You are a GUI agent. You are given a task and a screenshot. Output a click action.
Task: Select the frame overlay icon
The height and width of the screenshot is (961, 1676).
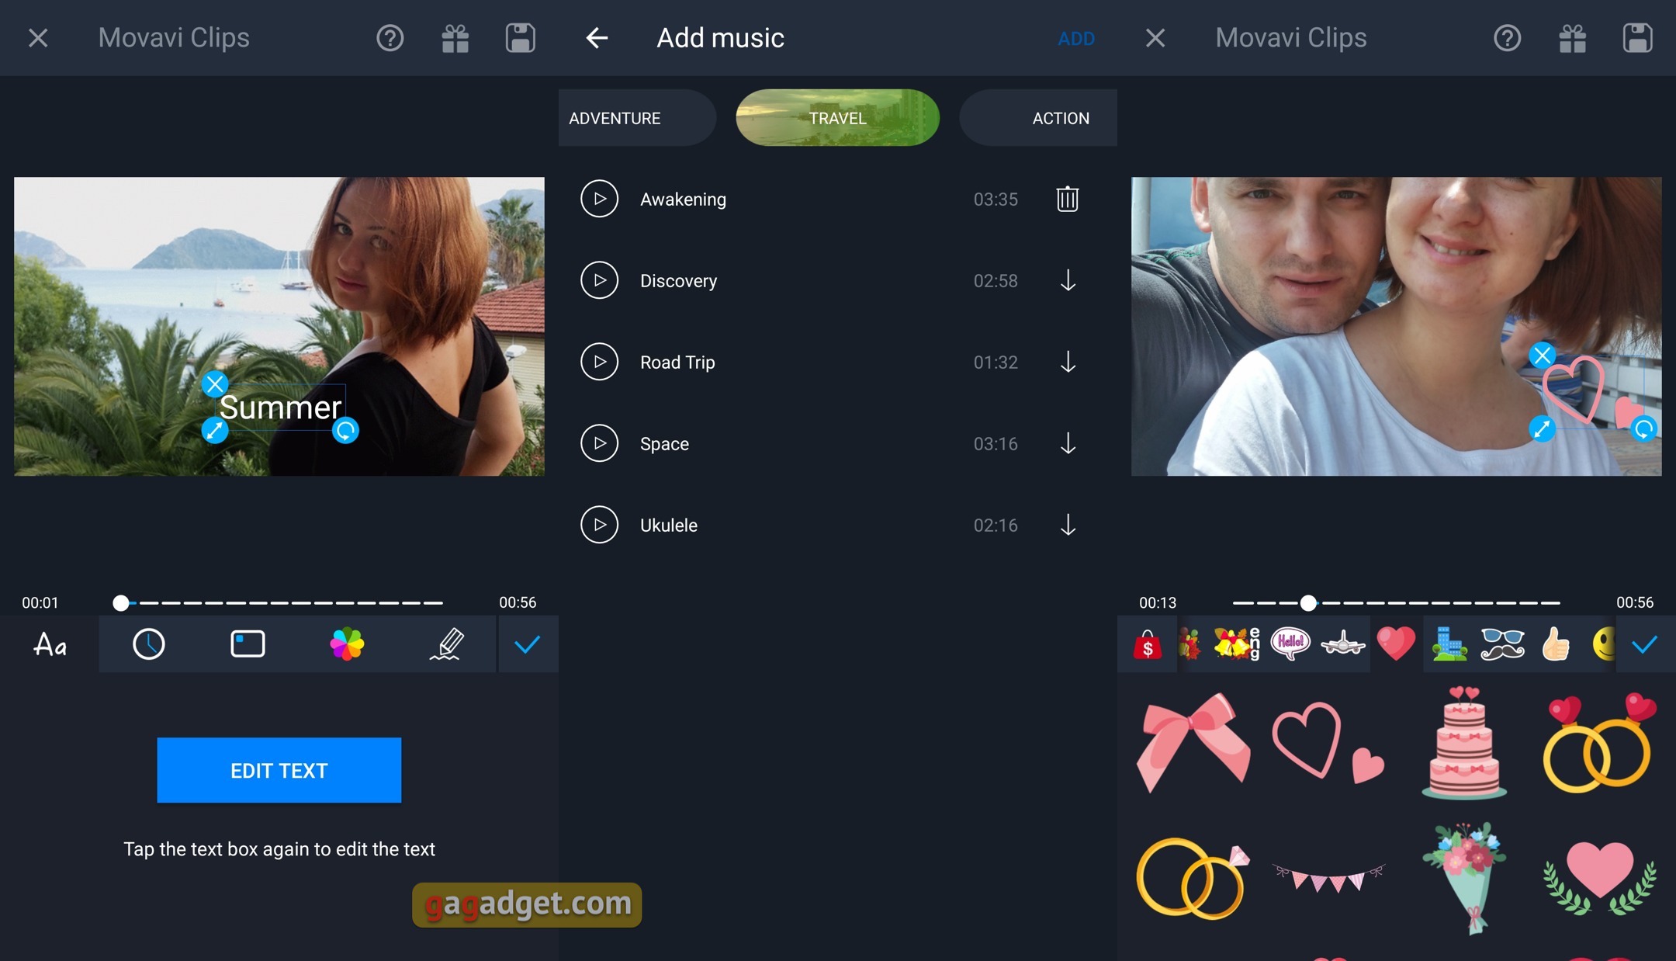(248, 644)
